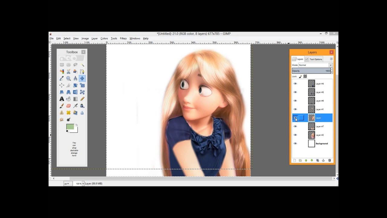Toggle link box beside the selected Layer

pyautogui.click(x=301, y=118)
